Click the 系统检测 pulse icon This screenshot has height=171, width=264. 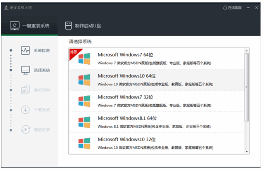(25, 50)
